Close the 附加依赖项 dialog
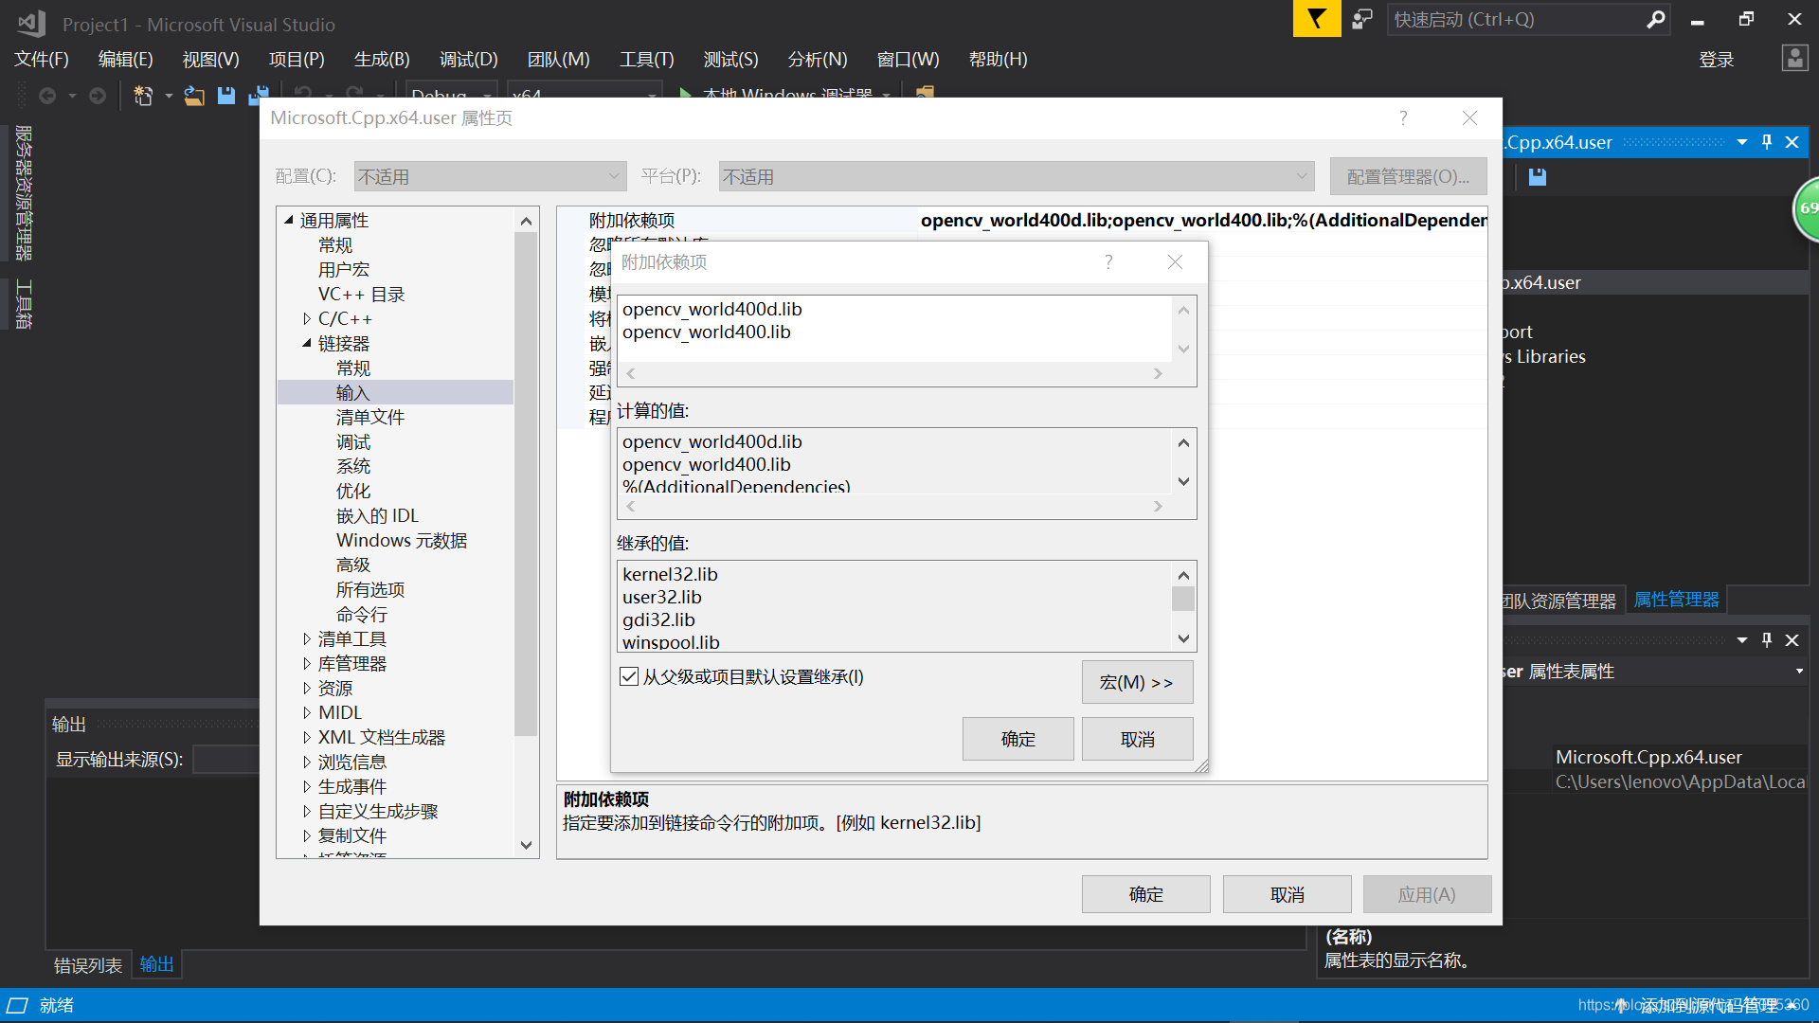This screenshot has height=1023, width=1819. pyautogui.click(x=1176, y=261)
